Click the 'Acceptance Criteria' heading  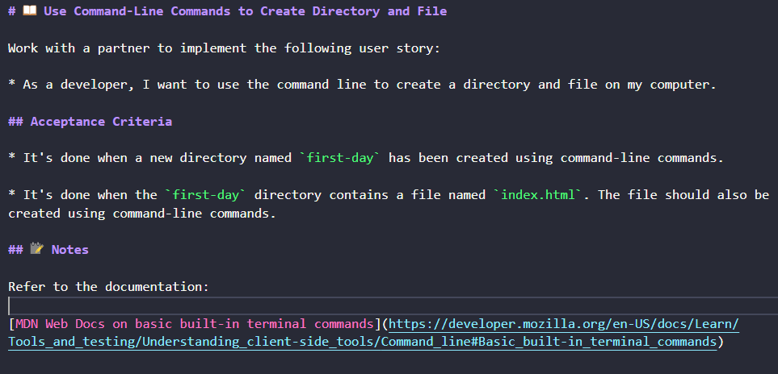point(101,122)
